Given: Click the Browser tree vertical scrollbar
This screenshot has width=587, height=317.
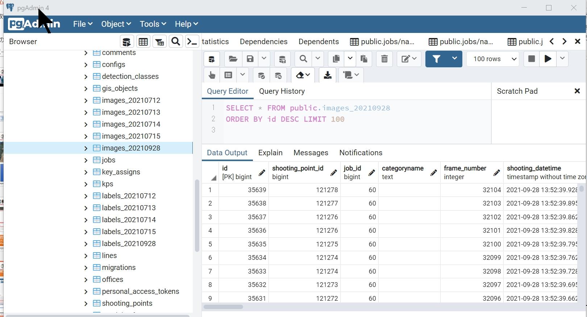Looking at the screenshot, I should (x=197, y=215).
